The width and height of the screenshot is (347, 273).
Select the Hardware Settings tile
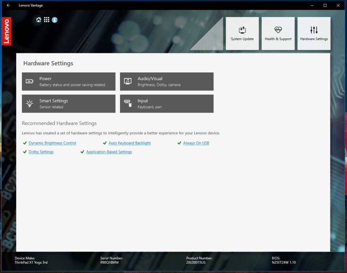[x=314, y=33]
